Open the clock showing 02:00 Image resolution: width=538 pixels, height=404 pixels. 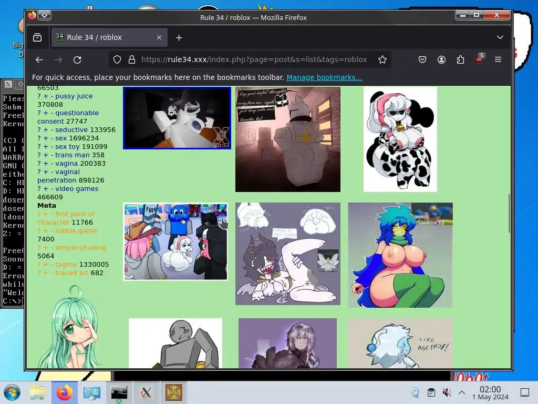[x=490, y=392]
